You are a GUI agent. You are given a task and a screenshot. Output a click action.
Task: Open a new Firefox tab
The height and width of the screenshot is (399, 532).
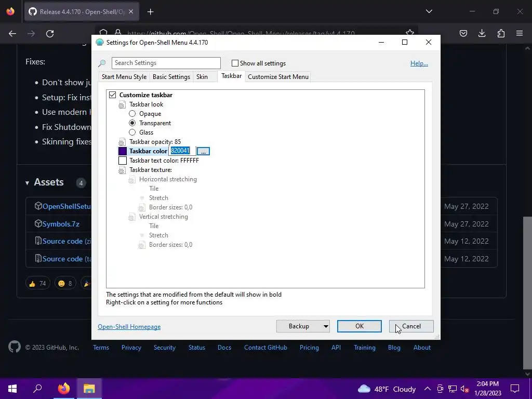click(150, 12)
